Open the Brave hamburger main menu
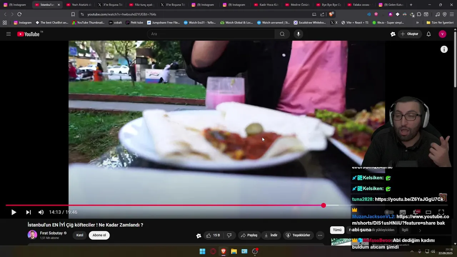 452,14
